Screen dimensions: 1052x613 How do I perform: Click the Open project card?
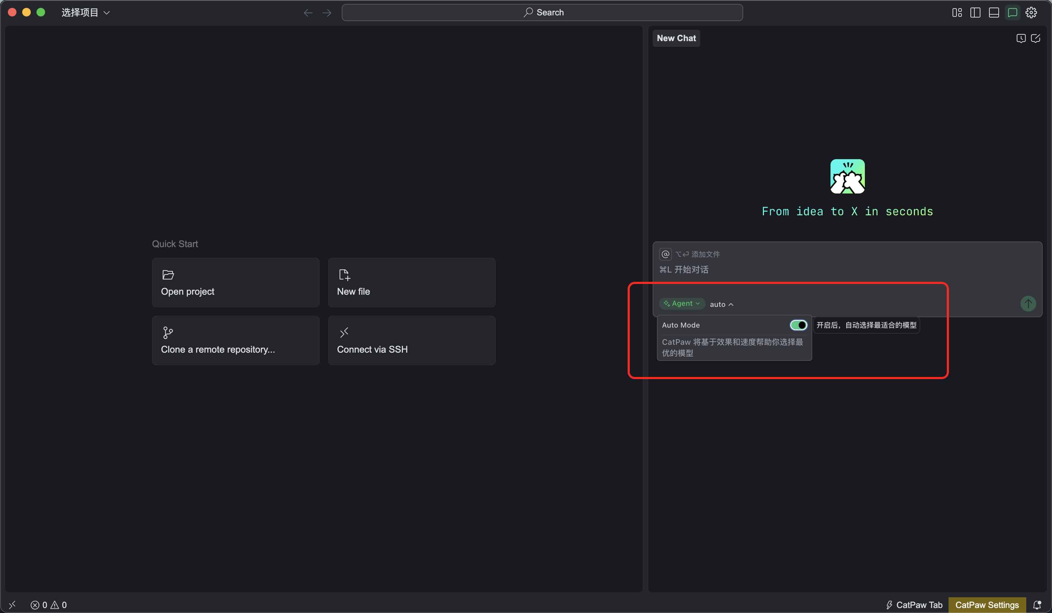click(x=235, y=283)
